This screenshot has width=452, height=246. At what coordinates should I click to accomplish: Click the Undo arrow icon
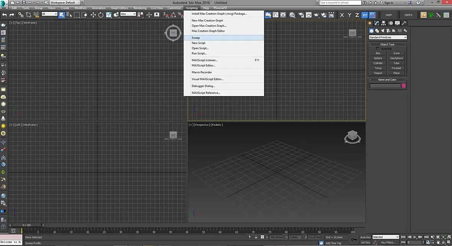5,15
